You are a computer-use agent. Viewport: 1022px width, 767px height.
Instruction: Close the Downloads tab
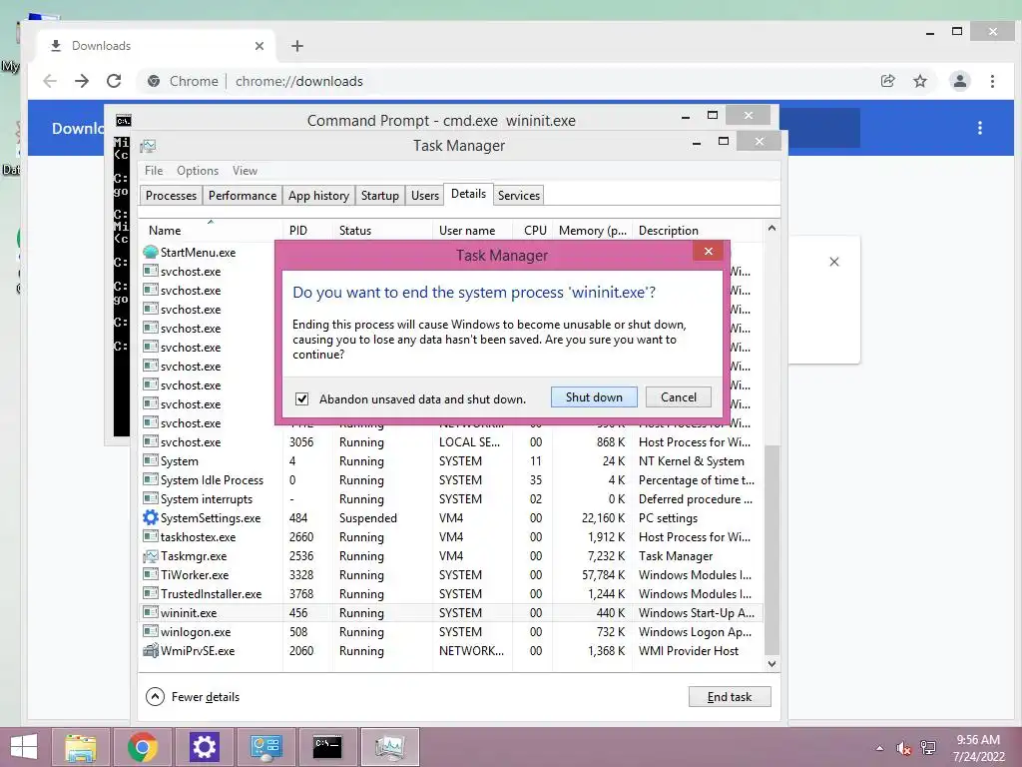[259, 46]
